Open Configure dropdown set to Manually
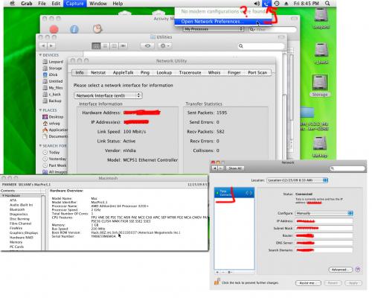Image resolution: width=372 pixels, height=298 pixels. coord(324,213)
